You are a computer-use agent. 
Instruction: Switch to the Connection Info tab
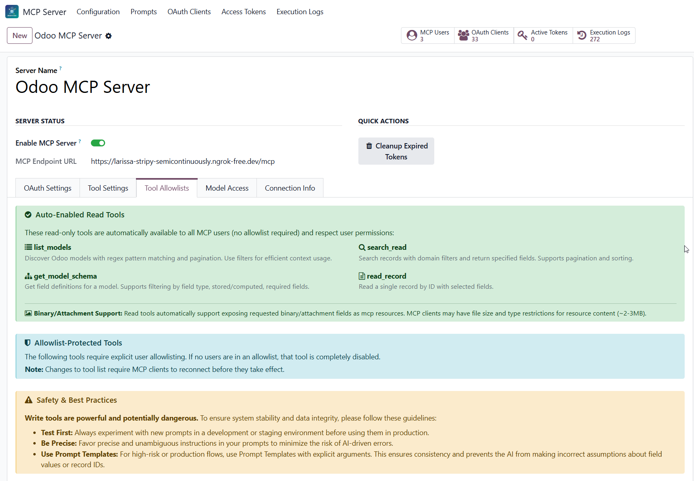click(x=290, y=188)
